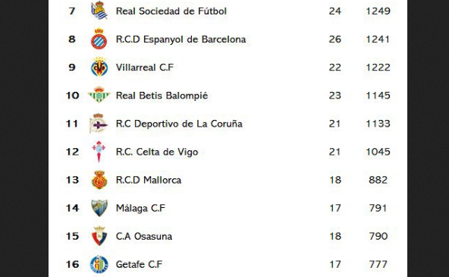Open R.C.D Espanyol de Barcelona name
Screen dimensions: 449x277
coord(181,39)
